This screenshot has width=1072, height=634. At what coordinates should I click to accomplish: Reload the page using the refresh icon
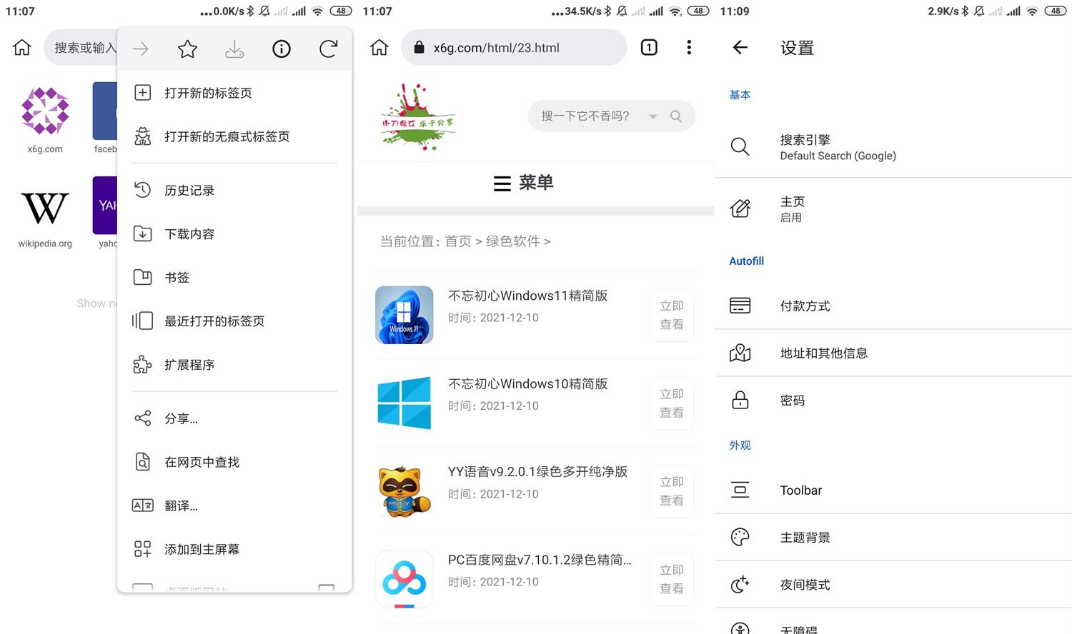(x=328, y=49)
